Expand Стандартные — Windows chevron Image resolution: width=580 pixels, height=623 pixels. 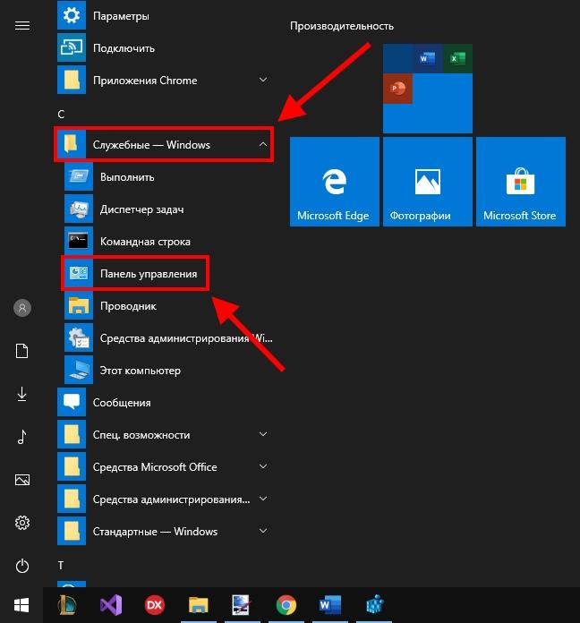click(263, 531)
